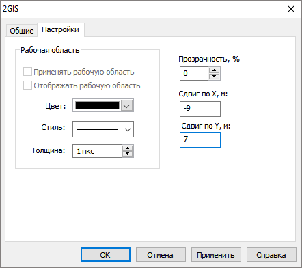Click the Применить button
Screen dimensions: 302x268
tap(216, 255)
